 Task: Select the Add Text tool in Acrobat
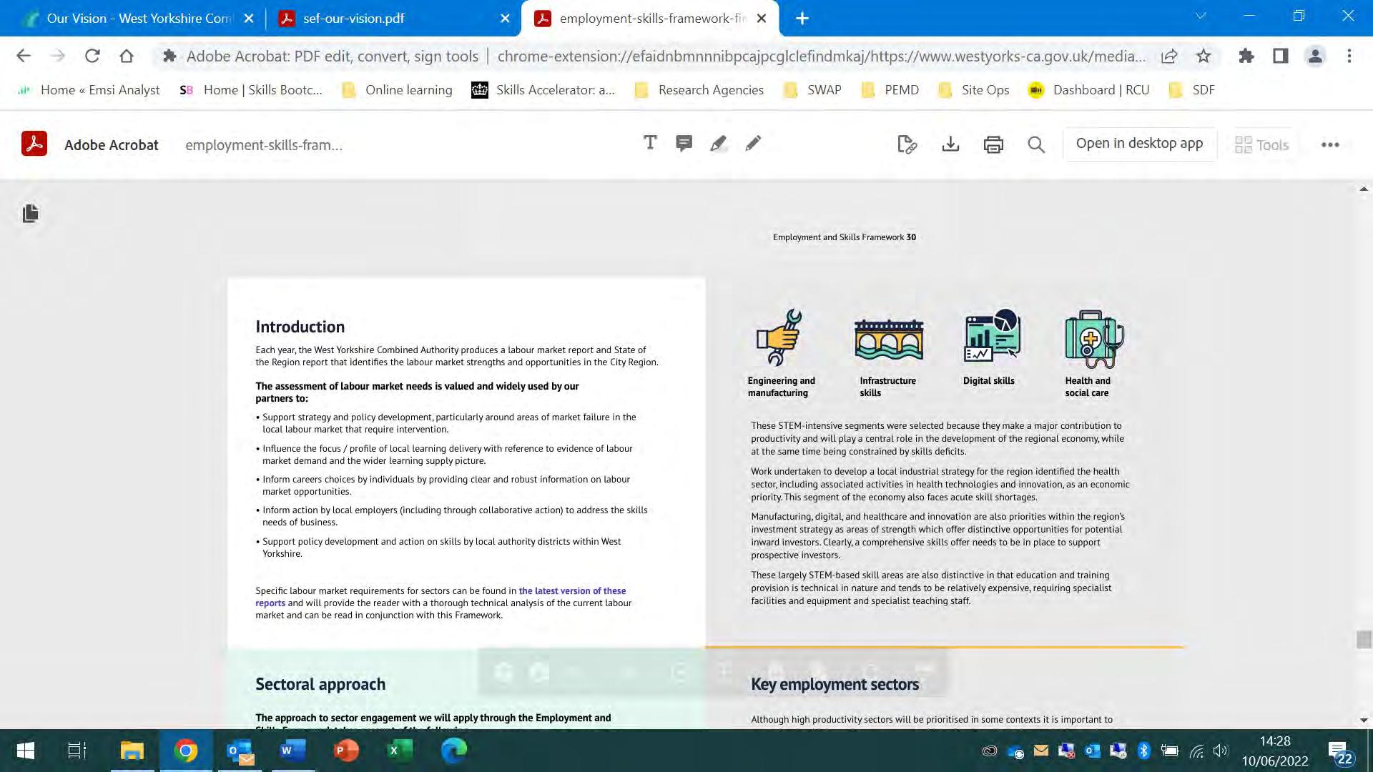pos(649,144)
